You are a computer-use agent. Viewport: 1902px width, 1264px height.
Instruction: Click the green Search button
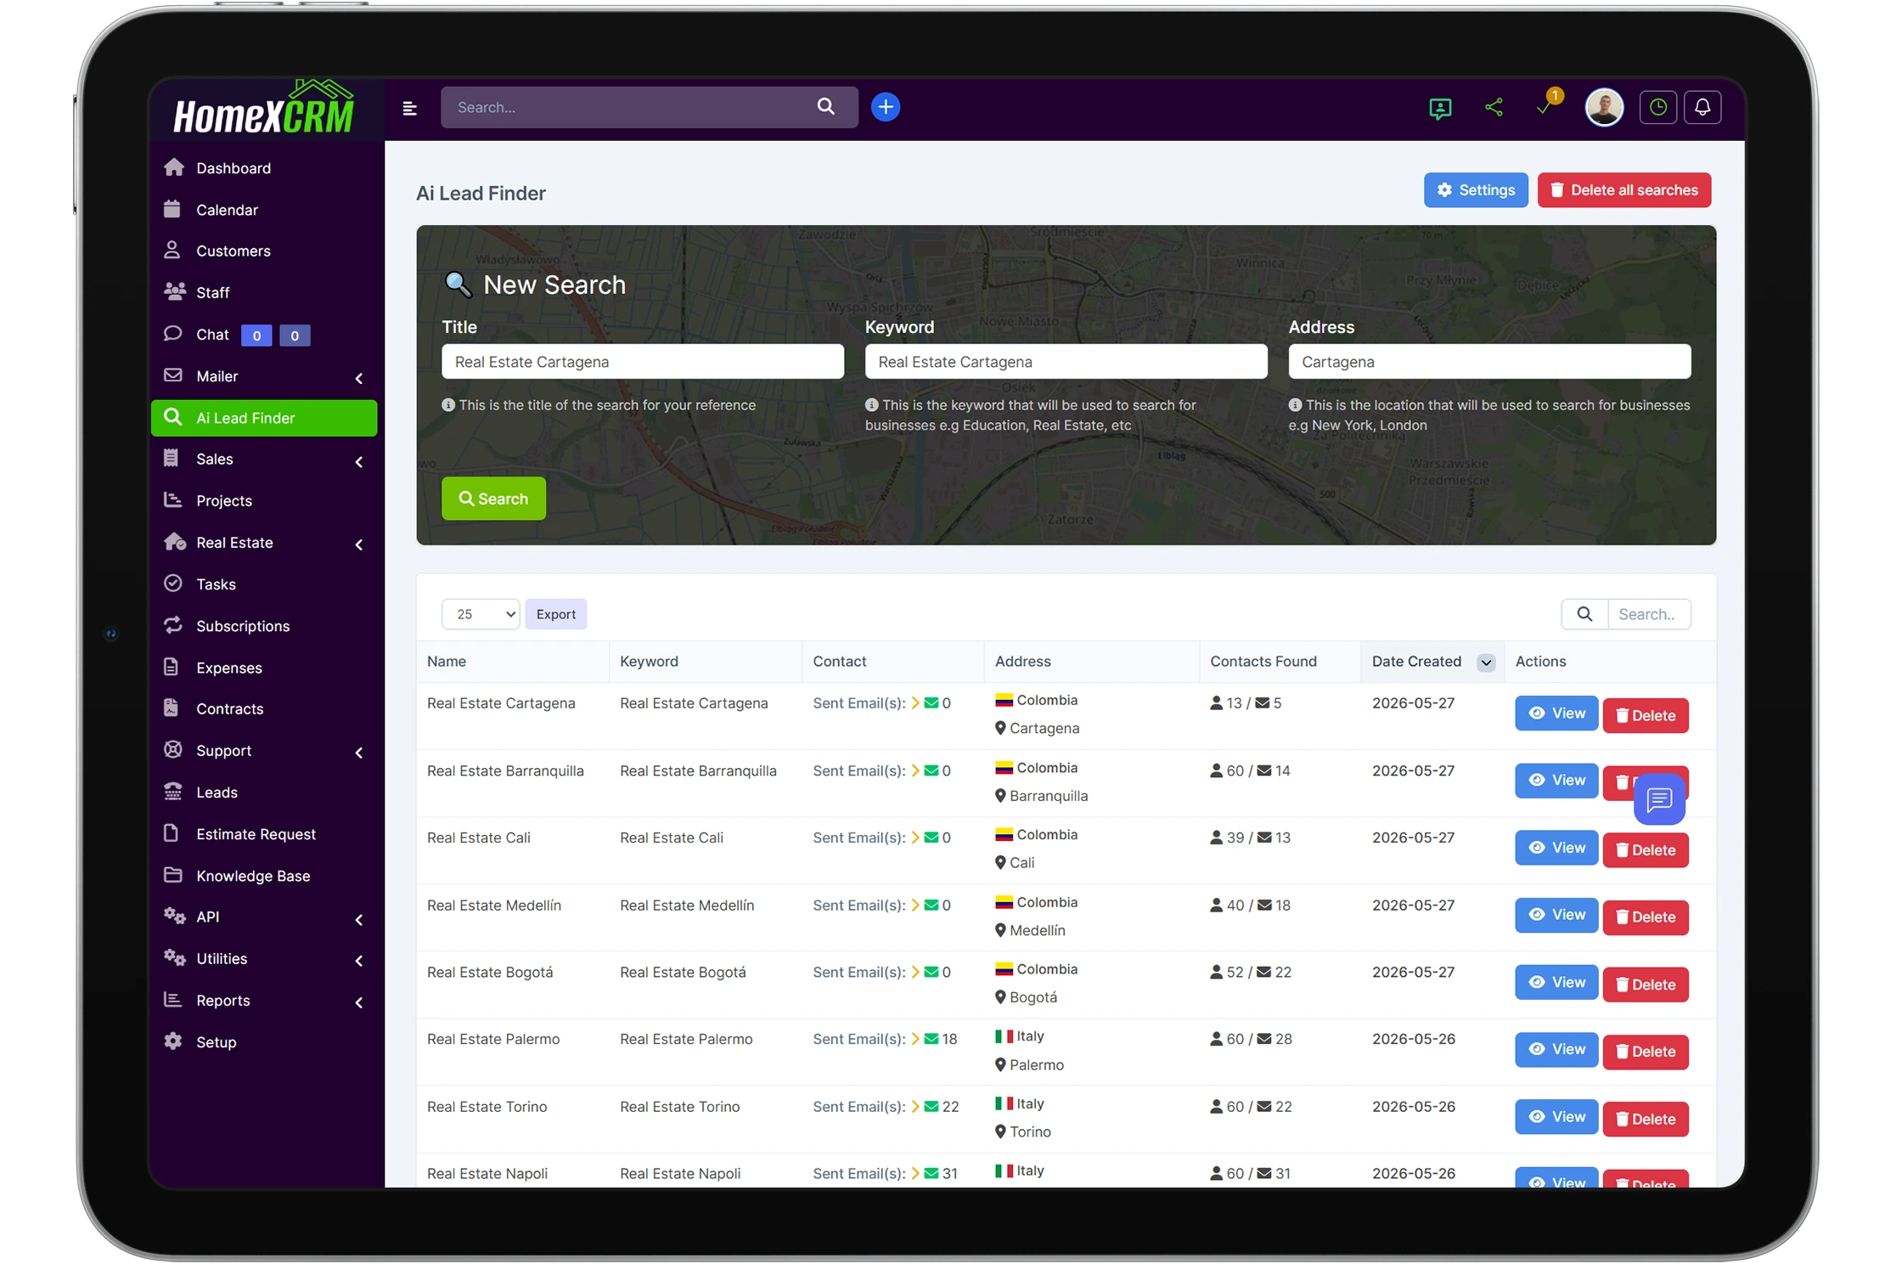[x=493, y=499]
